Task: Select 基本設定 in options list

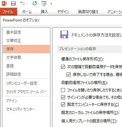Action: point(26,32)
